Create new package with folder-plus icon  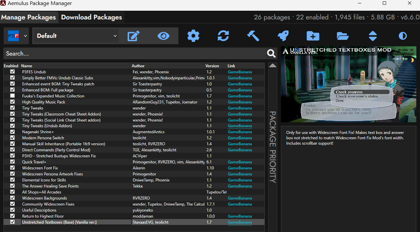click(x=313, y=36)
